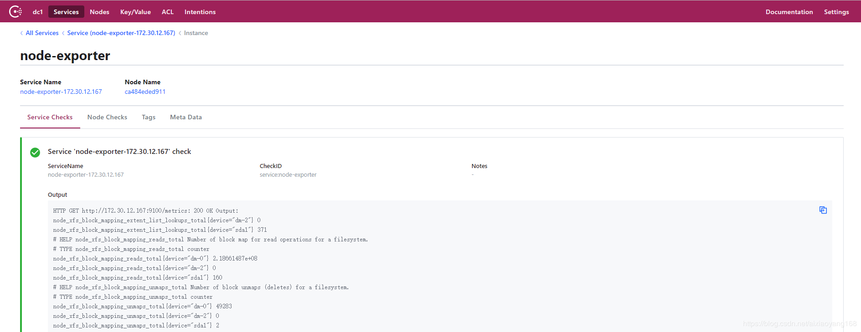This screenshot has height=332, width=861.
Task: Click the node-exporter-172.30.12.167 service name link
Action: [x=61, y=92]
